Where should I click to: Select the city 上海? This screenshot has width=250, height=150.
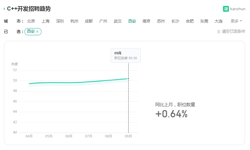45,21
